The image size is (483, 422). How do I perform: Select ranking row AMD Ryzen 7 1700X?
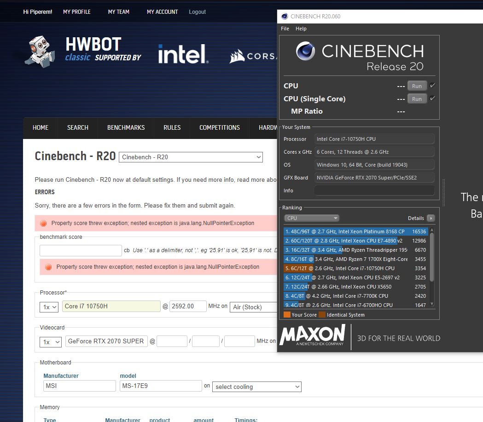pyautogui.click(x=355, y=259)
